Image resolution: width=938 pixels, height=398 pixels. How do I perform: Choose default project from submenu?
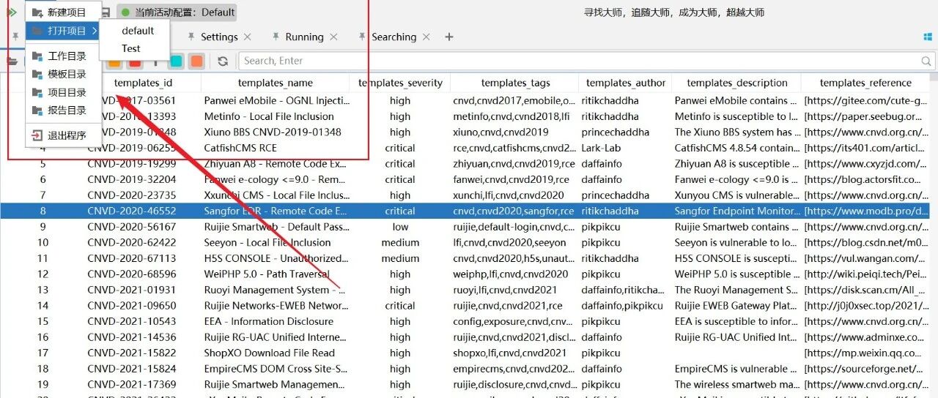click(x=138, y=31)
